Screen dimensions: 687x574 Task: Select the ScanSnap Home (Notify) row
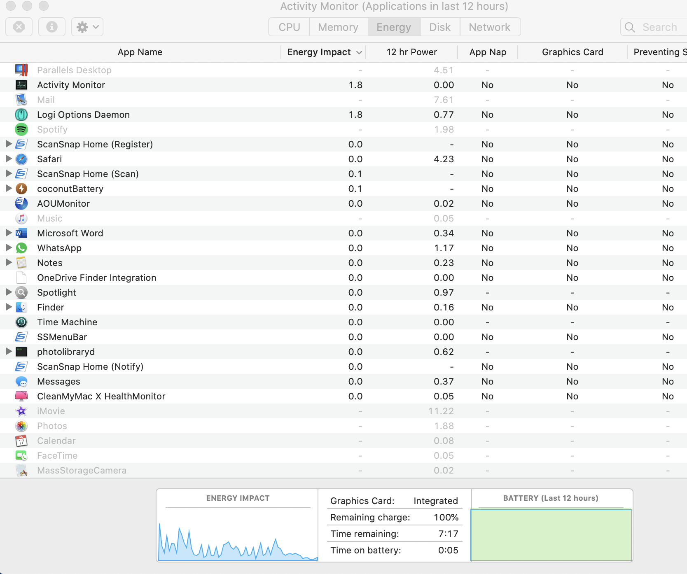pyautogui.click(x=343, y=366)
